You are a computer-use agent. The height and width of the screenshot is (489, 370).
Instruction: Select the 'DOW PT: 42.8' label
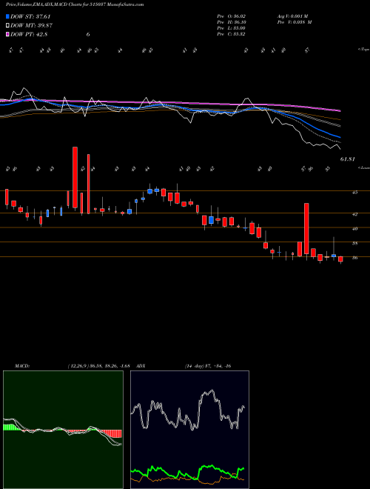tap(29, 34)
